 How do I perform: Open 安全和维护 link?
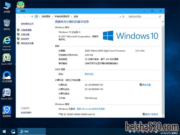coord(26,112)
